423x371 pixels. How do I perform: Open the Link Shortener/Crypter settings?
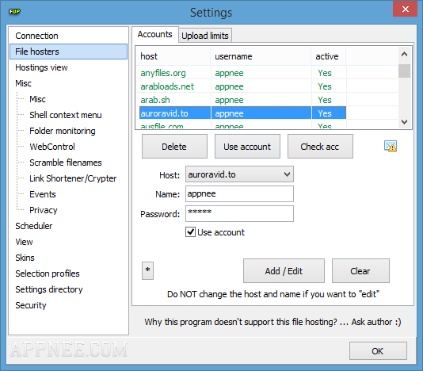(73, 178)
